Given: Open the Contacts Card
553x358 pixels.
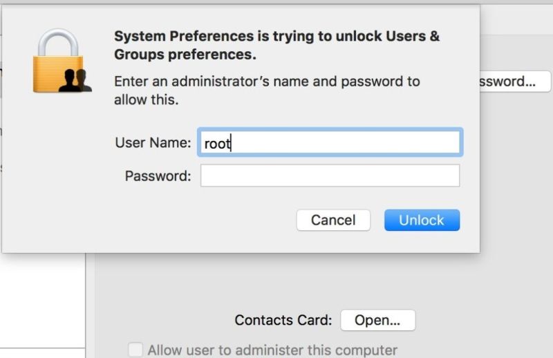Looking at the screenshot, I should click(377, 320).
